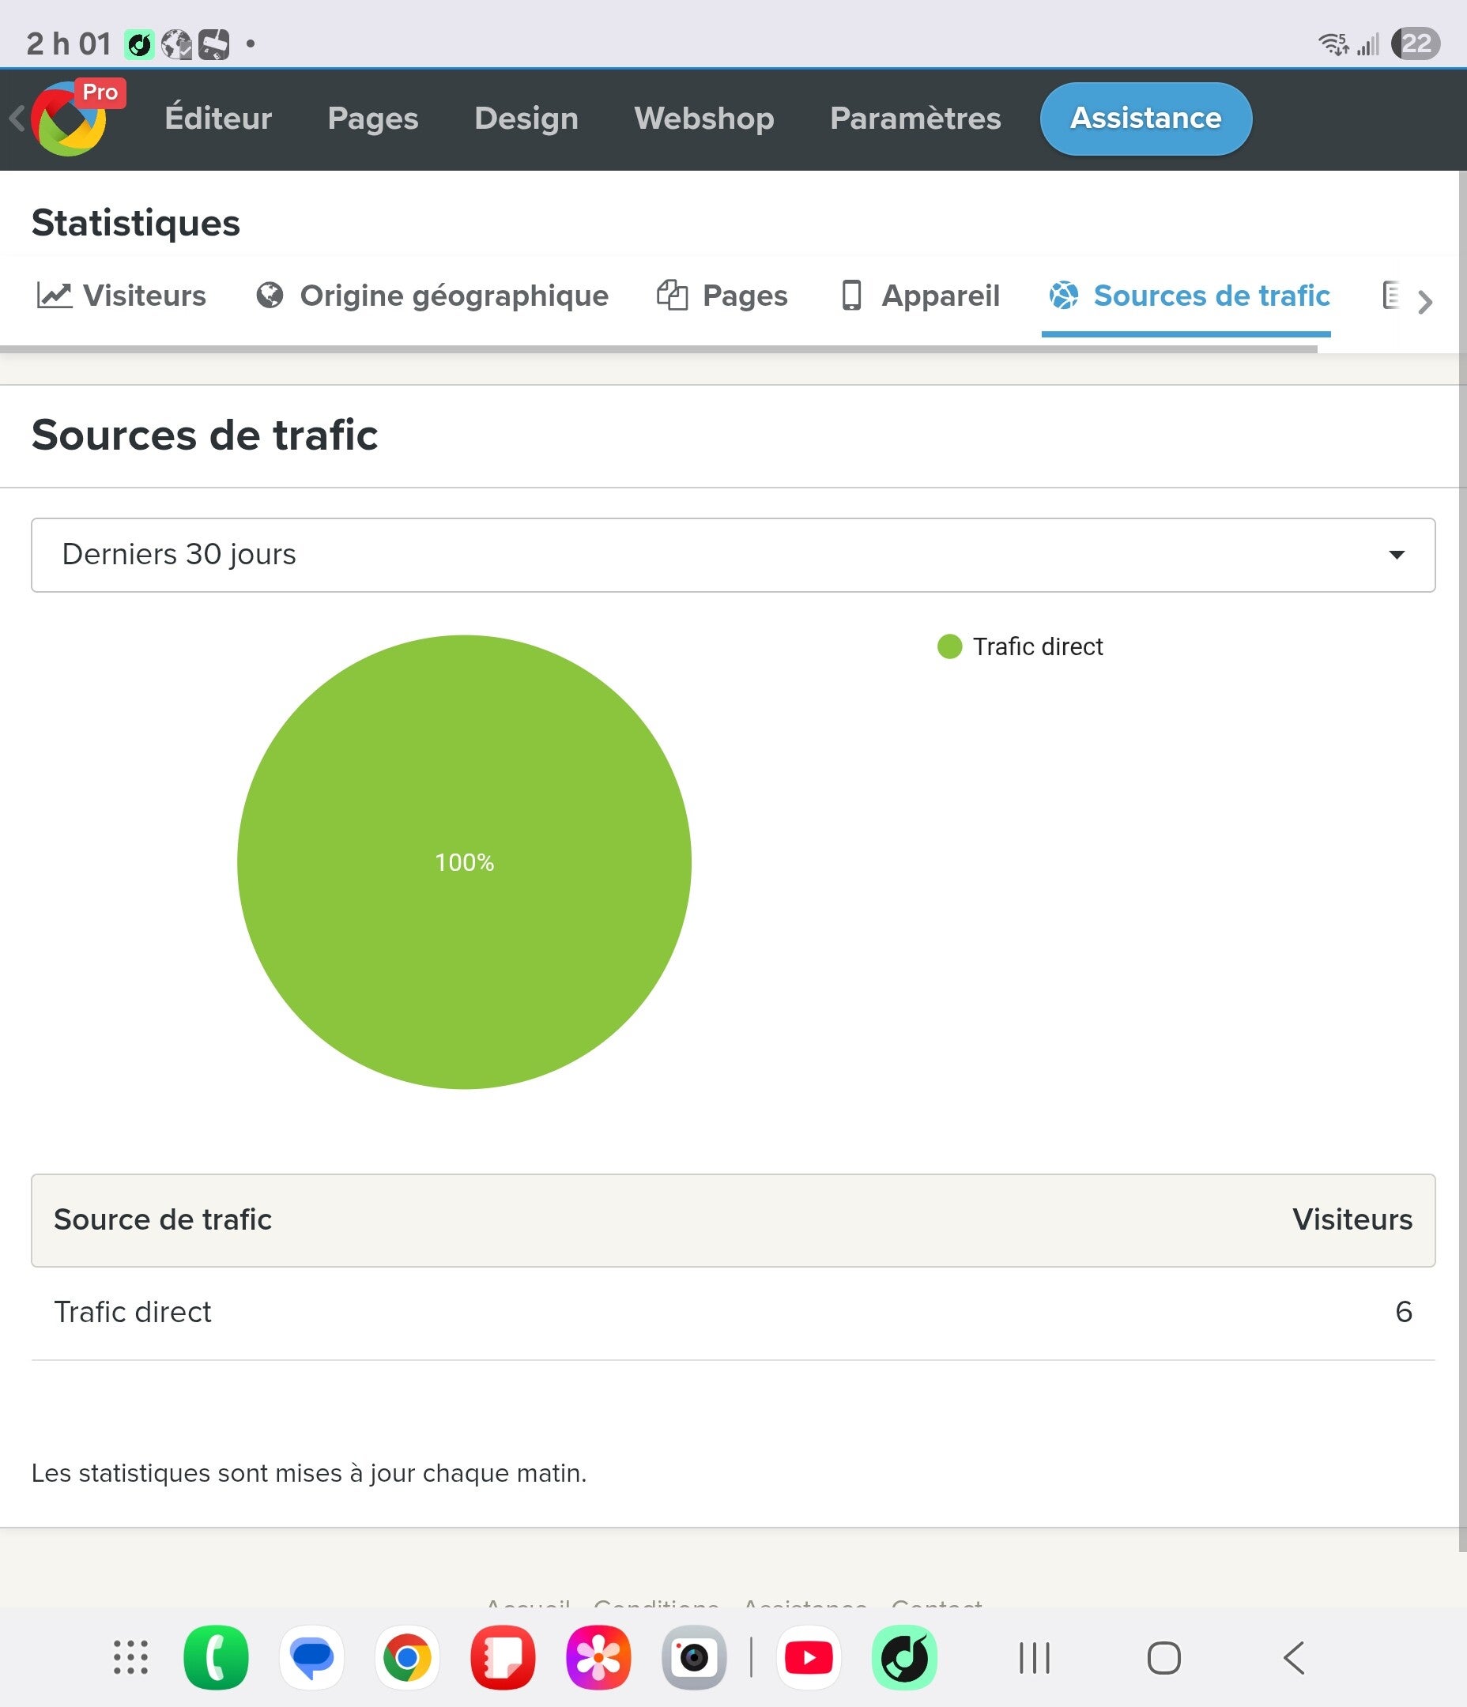Open the apps grid drawer
Image resolution: width=1467 pixels, height=1707 pixels.
130,1657
